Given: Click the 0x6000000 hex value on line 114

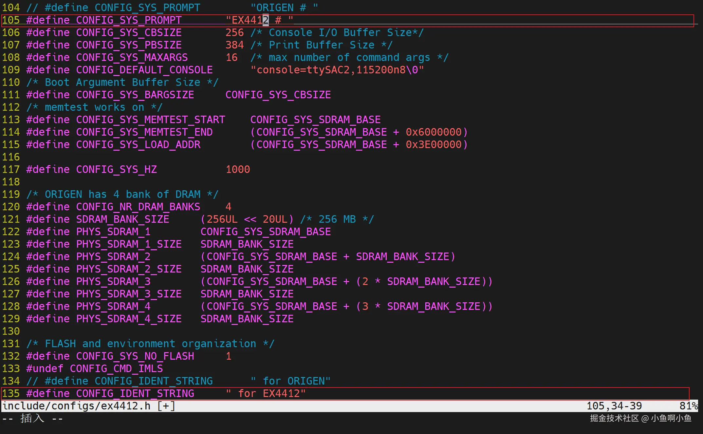Looking at the screenshot, I should click(434, 132).
